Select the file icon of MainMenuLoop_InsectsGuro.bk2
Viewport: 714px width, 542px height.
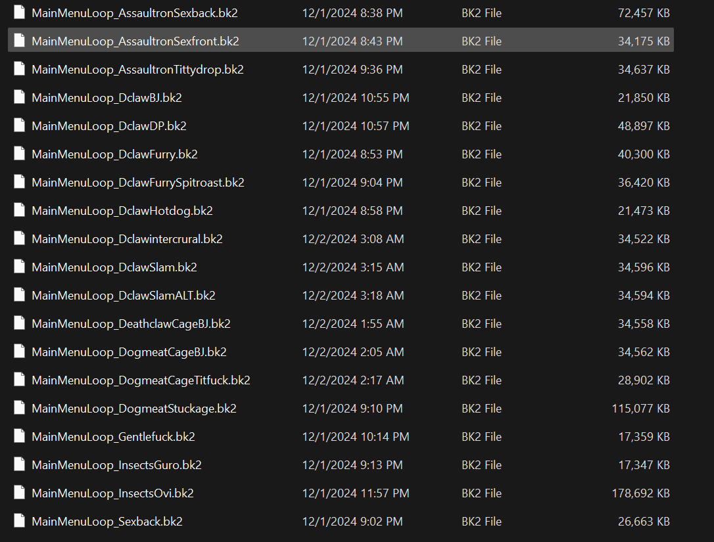tap(19, 464)
